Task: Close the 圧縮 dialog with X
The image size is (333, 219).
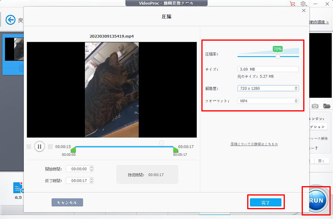Action: click(304, 11)
